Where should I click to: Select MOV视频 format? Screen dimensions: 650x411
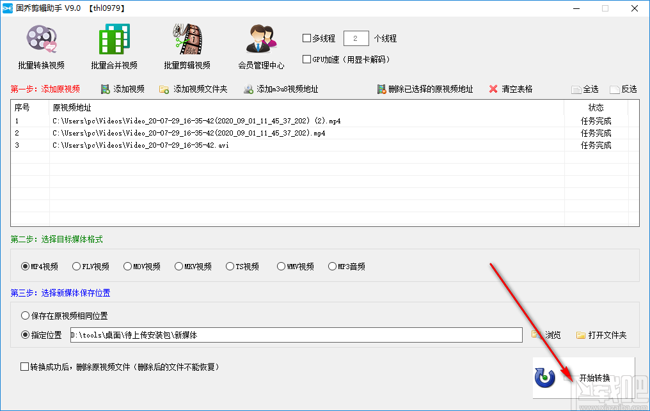(142, 267)
